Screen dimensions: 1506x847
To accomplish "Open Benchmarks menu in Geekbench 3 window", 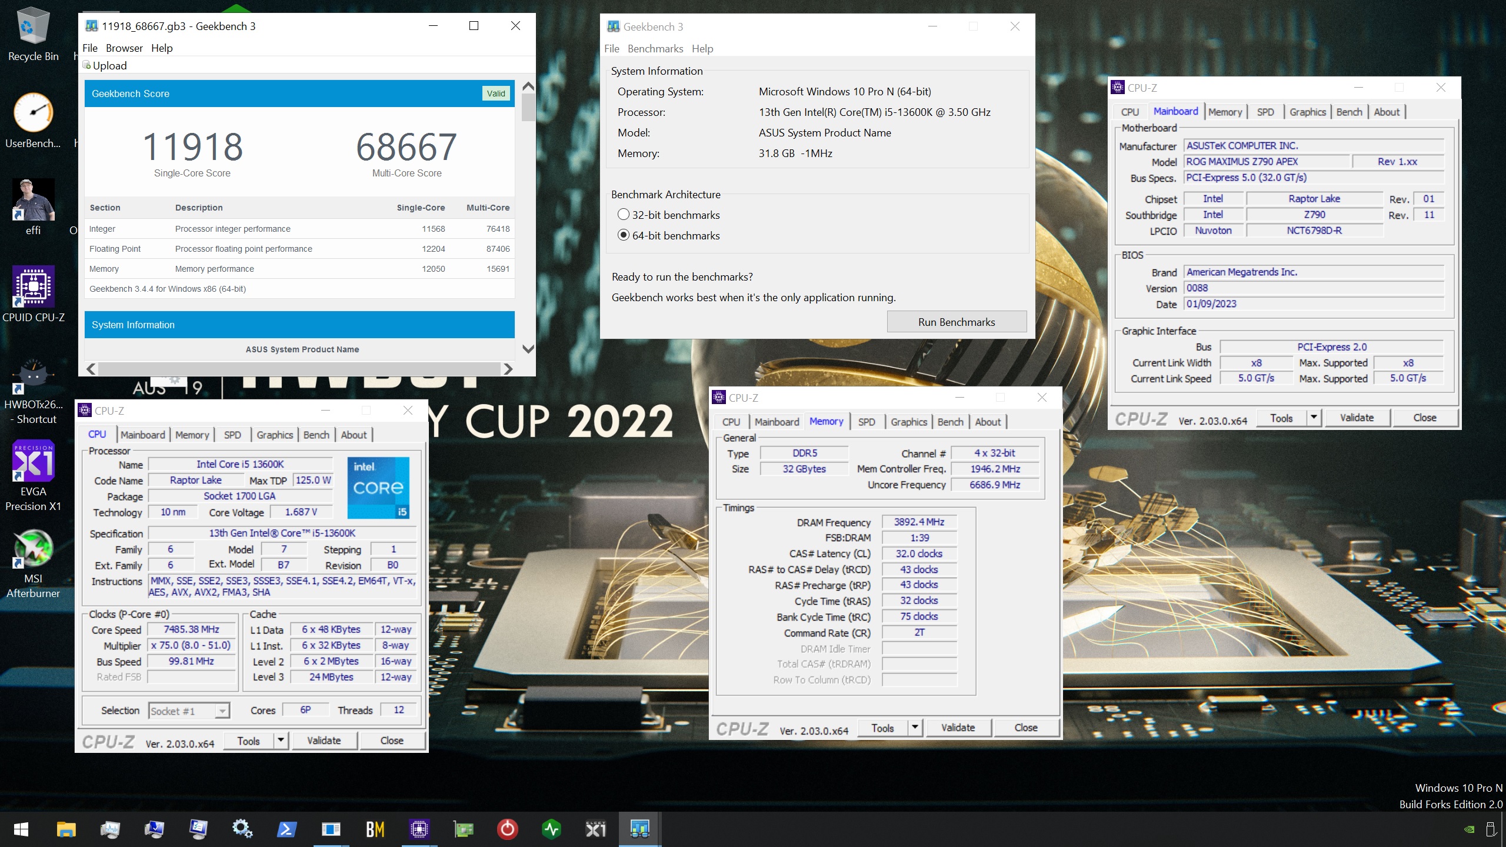I will pyautogui.click(x=655, y=49).
